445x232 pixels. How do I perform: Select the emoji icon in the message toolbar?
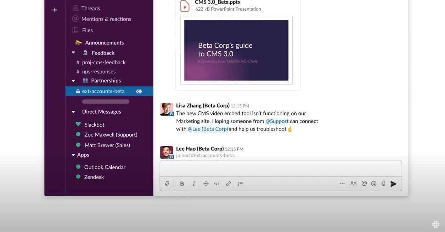[x=373, y=183]
